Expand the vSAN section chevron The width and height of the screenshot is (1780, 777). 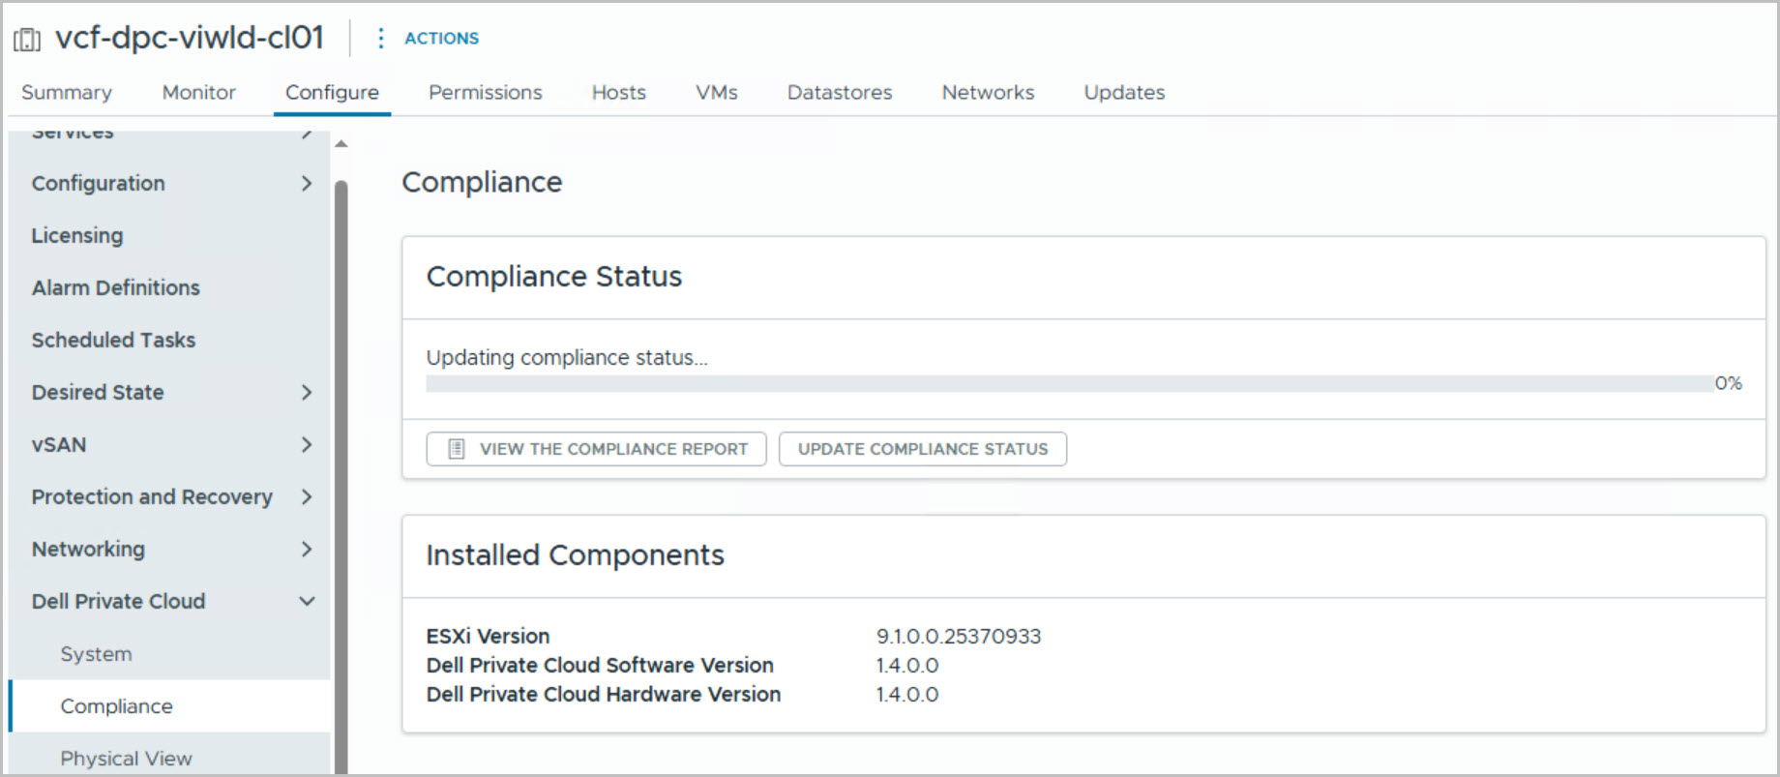[307, 444]
